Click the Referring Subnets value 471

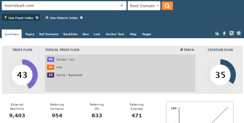[x=137, y=115]
